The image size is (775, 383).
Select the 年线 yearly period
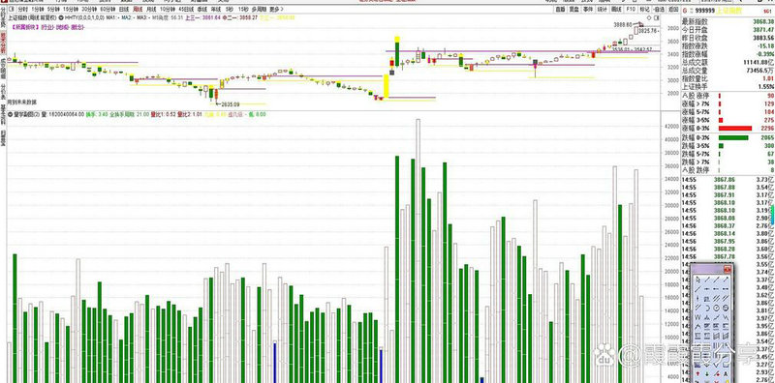pyautogui.click(x=216, y=9)
